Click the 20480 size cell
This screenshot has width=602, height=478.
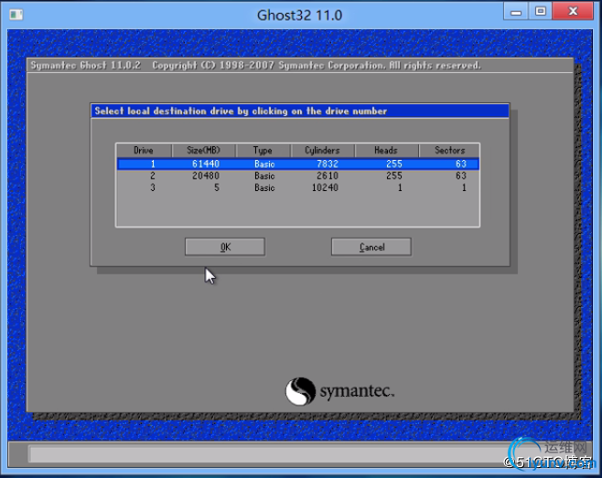point(206,175)
